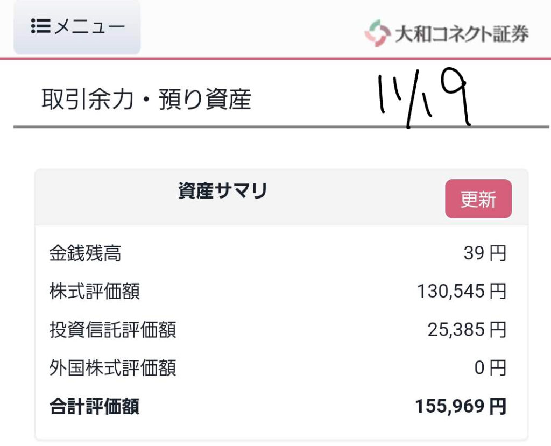Select the bold 合計評価額 total label
The width and height of the screenshot is (551, 446).
click(94, 407)
